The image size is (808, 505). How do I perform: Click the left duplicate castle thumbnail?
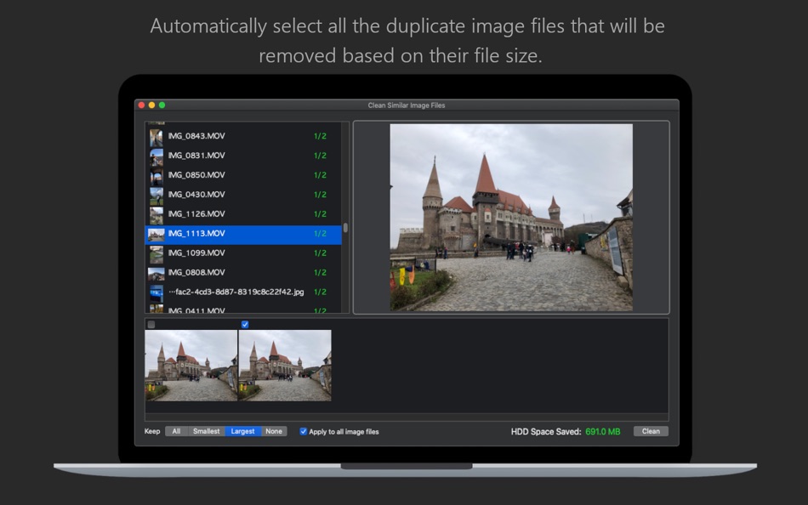coord(191,366)
